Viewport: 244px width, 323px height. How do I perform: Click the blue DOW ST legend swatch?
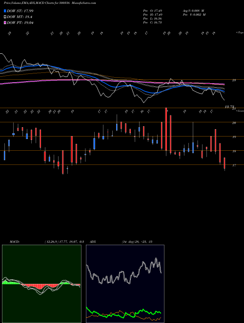(x=5, y=11)
